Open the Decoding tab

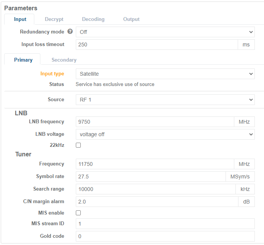tap(93, 19)
